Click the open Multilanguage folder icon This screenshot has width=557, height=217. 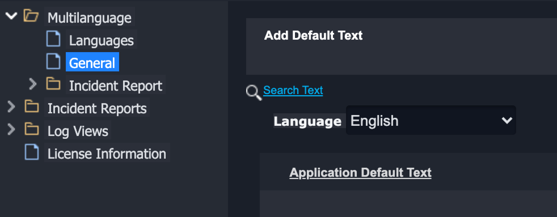click(31, 16)
